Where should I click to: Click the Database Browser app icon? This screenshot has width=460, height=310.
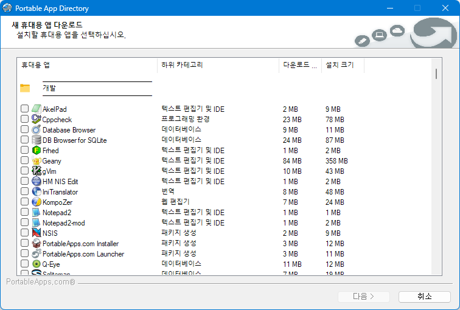click(x=37, y=129)
